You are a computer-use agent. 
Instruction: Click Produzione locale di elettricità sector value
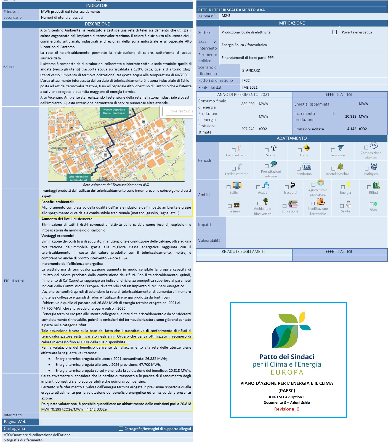[246, 32]
